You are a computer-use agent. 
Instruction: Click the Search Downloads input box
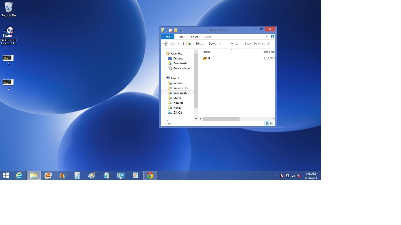(255, 44)
